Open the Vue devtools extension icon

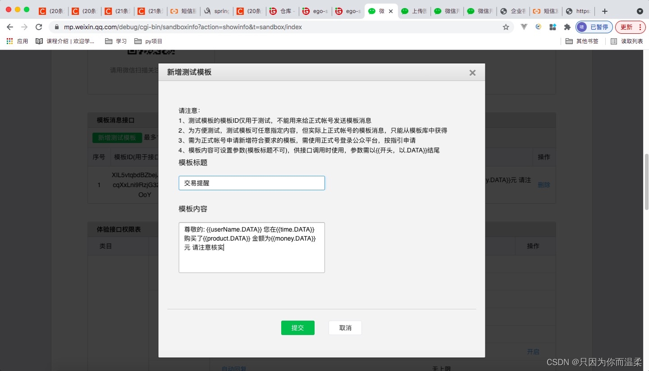[x=524, y=27]
